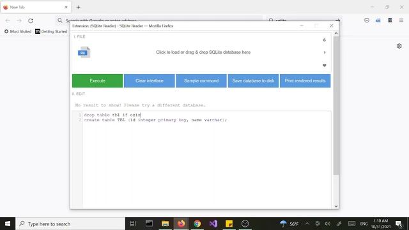Open the clock showing 1:10 AM
409x230 pixels.
tap(381, 224)
